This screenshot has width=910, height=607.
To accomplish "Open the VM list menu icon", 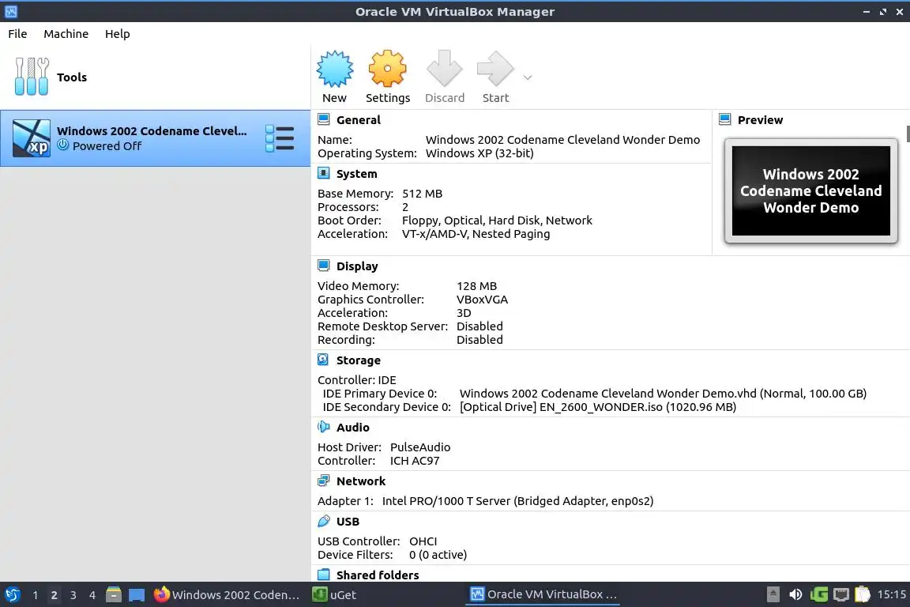I will point(280,138).
